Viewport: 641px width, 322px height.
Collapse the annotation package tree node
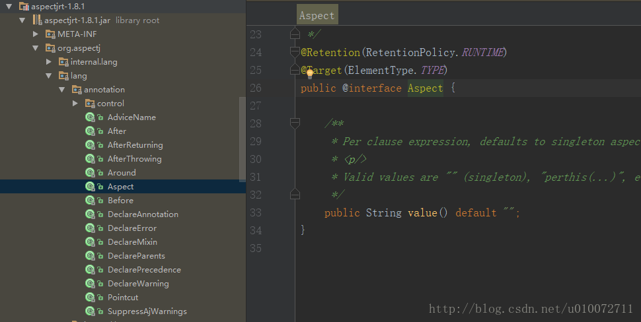[x=61, y=89]
